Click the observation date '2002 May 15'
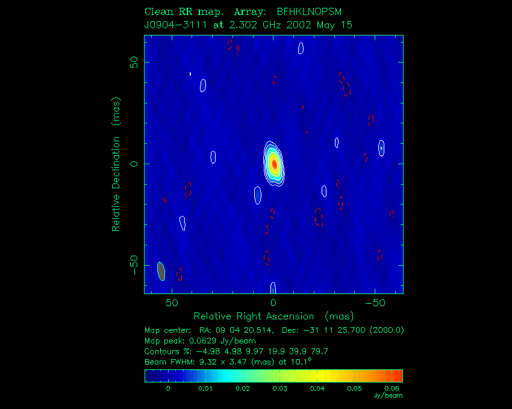This screenshot has height=409, width=512. (x=319, y=25)
